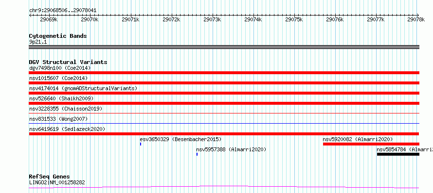This screenshot has width=433, height=193.
Task: Click the 29075k ruler tick label
Action: pos(294,19)
